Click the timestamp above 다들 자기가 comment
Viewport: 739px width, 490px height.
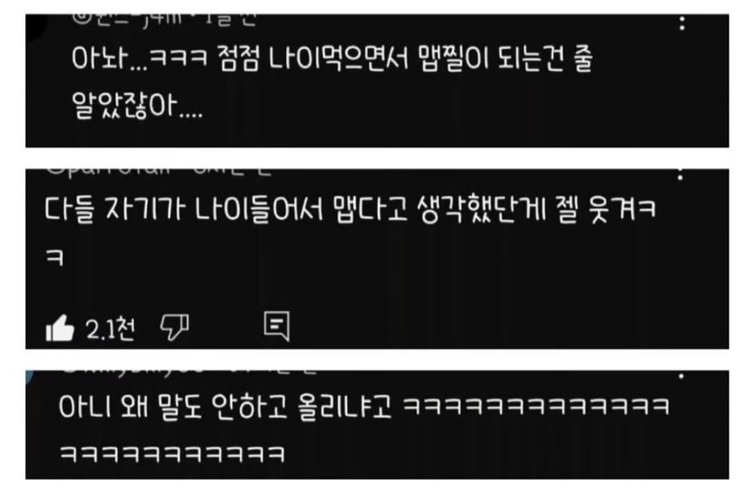[x=233, y=171]
